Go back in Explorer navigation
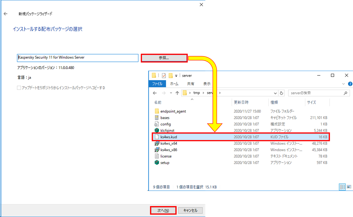The width and height of the screenshot is (353, 217). tap(155, 93)
